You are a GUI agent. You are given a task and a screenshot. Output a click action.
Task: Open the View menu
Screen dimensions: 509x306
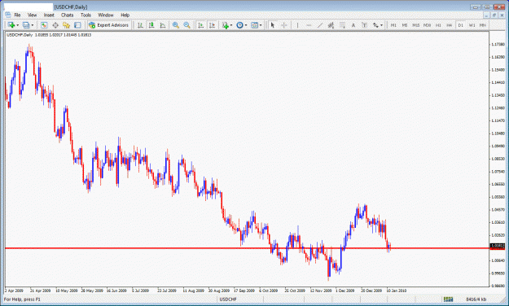point(32,15)
